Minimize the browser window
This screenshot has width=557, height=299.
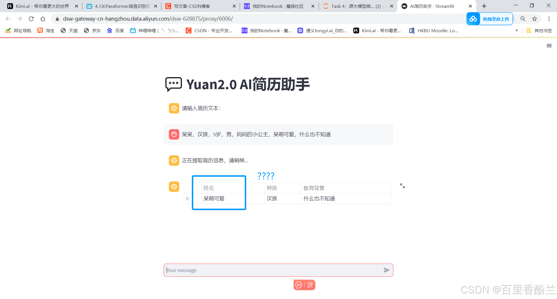[516, 6]
